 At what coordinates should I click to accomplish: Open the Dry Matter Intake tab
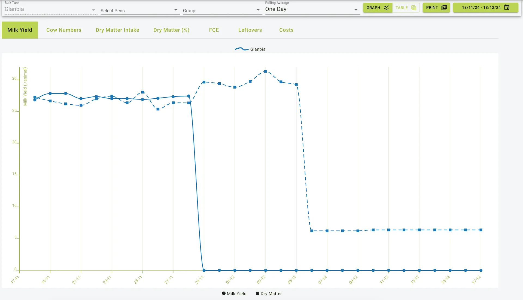pos(117,30)
